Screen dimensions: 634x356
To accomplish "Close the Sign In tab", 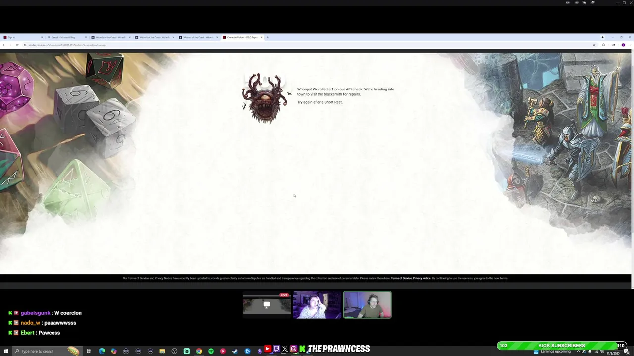I will click(42, 37).
